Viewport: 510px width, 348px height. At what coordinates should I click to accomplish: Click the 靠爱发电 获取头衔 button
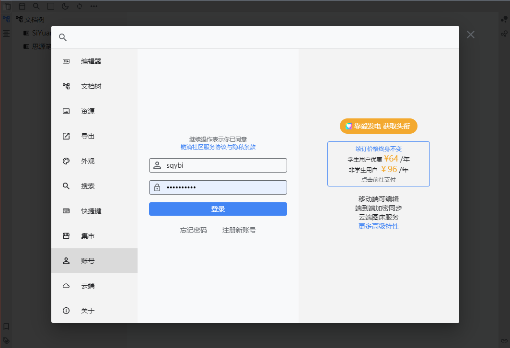[379, 126]
